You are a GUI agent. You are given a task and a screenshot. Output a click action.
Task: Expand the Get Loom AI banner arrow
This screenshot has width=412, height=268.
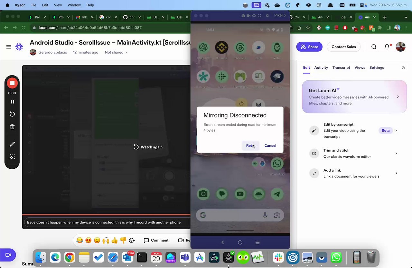pos(398,97)
